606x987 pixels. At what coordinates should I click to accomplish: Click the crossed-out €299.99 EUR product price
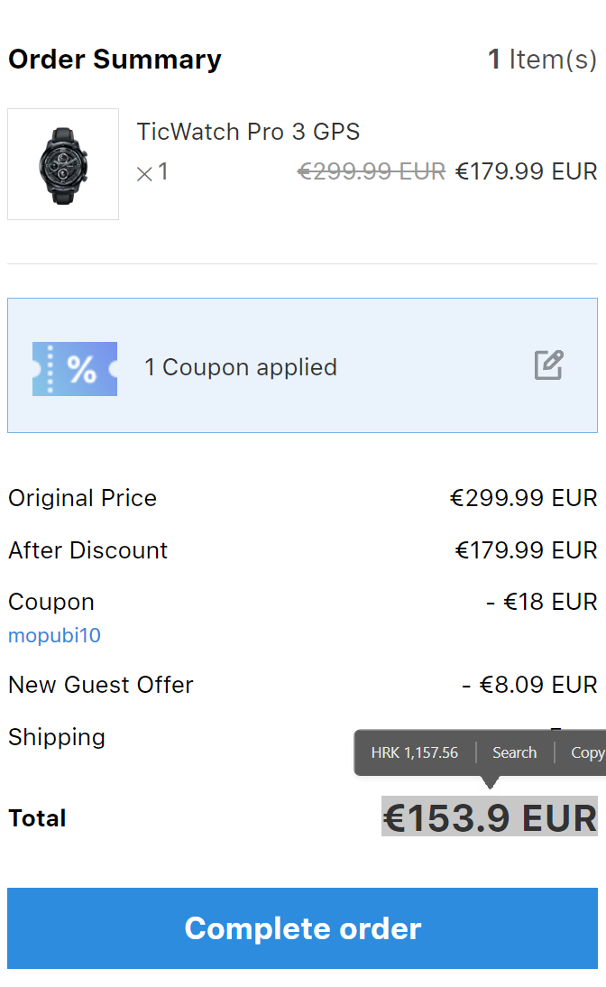pyautogui.click(x=372, y=171)
